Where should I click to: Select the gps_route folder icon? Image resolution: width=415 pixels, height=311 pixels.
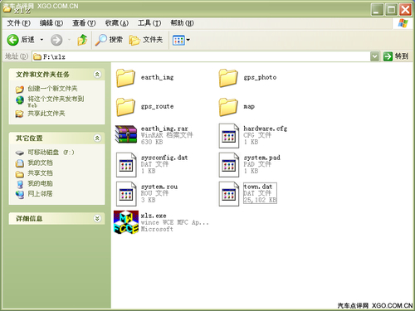125,107
